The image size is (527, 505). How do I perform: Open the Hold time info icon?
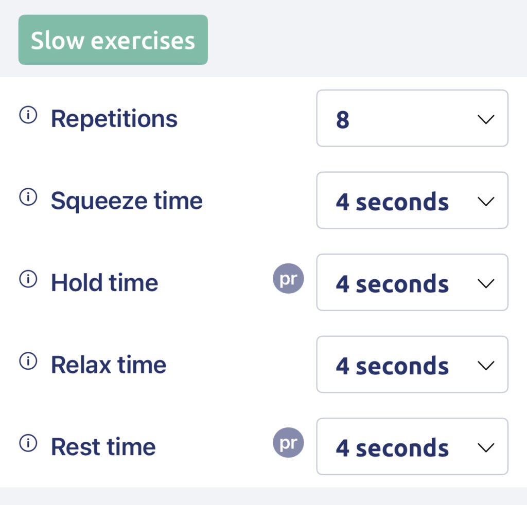pos(28,280)
